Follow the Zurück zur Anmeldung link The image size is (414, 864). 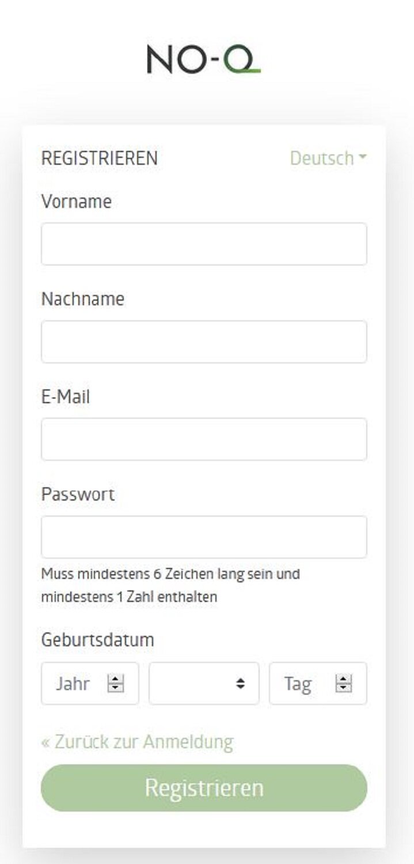coord(137,742)
